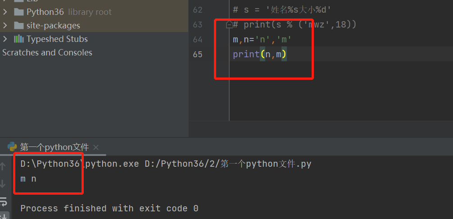This screenshot has height=219, width=453.
Task: Close the 第一个python文件 run tab
Action: tap(96, 148)
